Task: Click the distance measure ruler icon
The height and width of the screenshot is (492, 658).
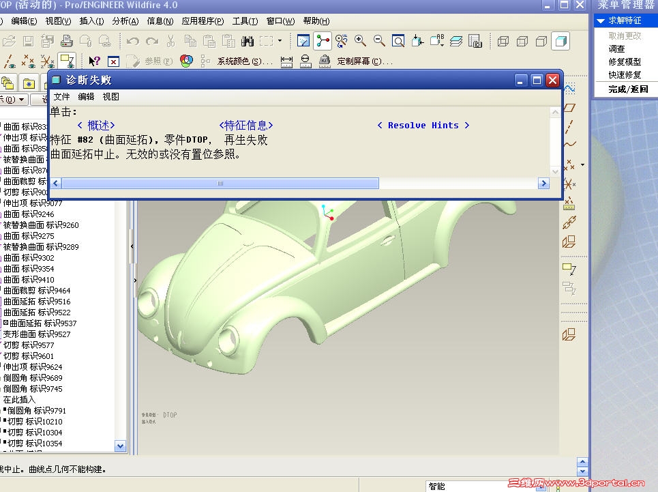Action: tap(286, 61)
